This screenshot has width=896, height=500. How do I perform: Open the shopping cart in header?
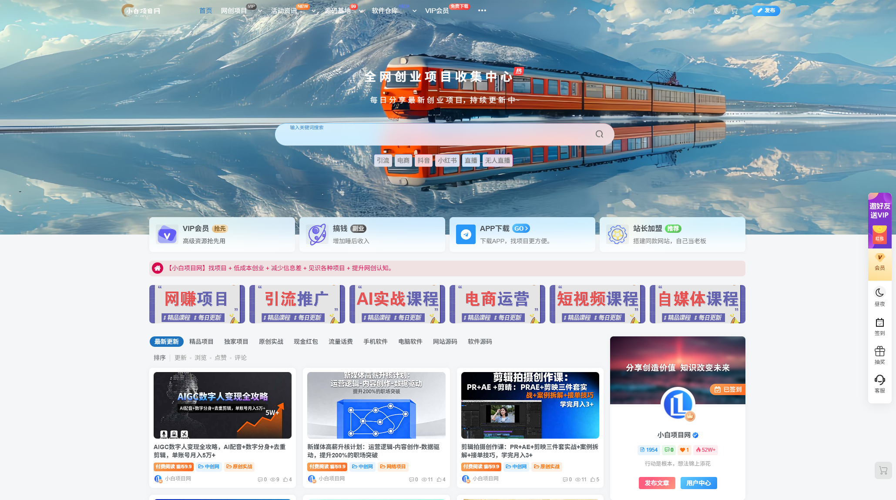pos(734,11)
